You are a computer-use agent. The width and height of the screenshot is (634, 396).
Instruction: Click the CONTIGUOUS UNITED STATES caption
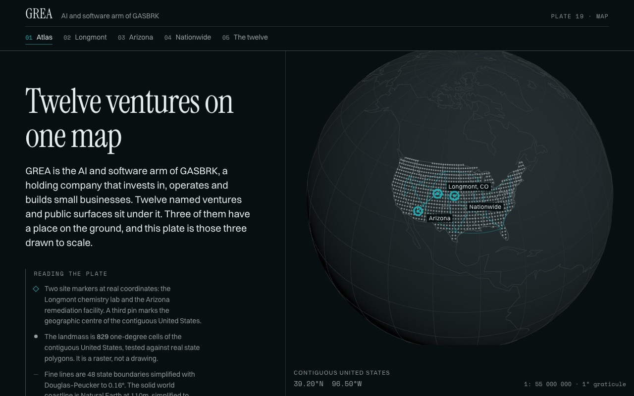coord(342,373)
